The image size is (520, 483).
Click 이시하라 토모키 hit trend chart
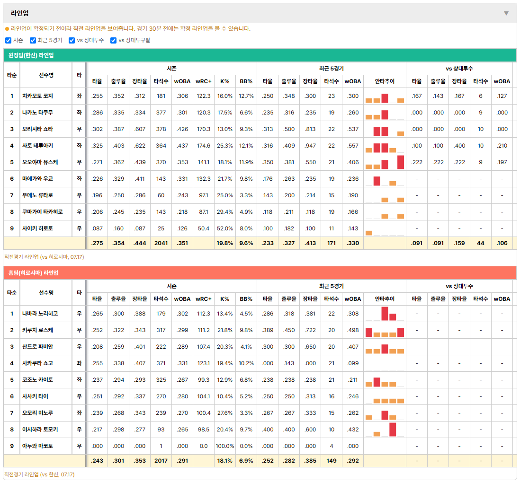385,430
